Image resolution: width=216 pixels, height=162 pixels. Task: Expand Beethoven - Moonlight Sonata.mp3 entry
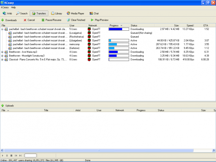click(x=2, y=56)
